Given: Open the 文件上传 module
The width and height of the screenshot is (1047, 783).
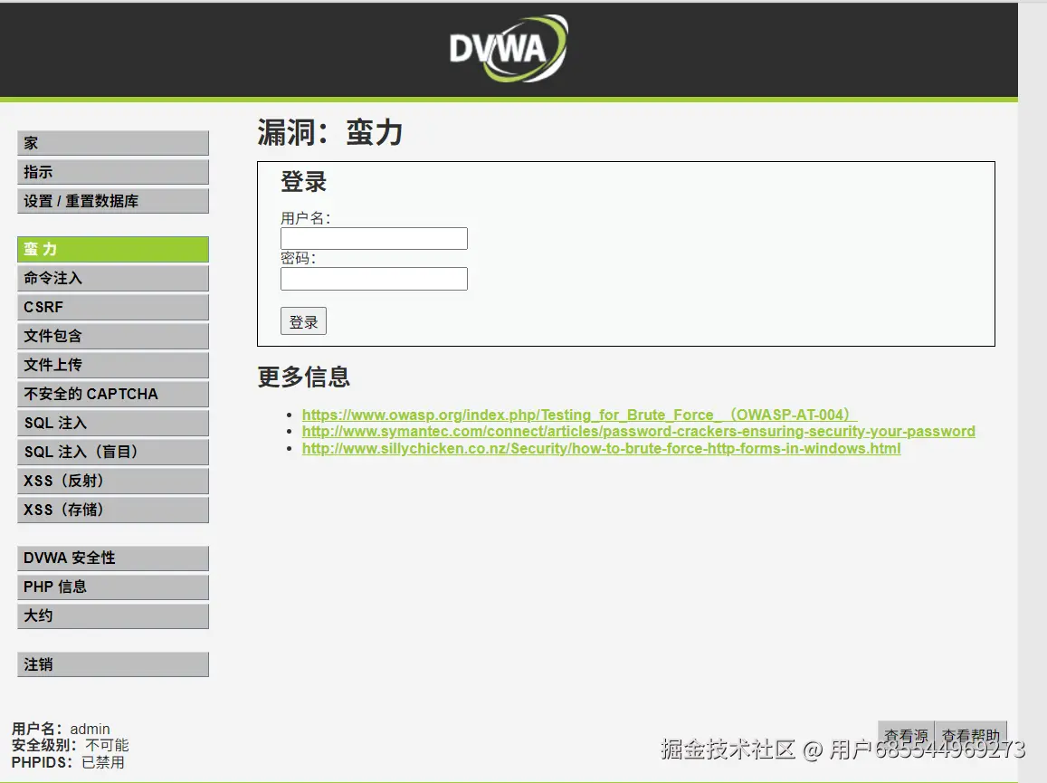Looking at the screenshot, I should pyautogui.click(x=112, y=365).
